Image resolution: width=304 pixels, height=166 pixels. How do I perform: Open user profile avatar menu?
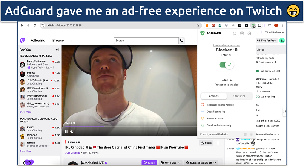282,41
